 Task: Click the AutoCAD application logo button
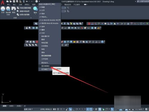2,2
